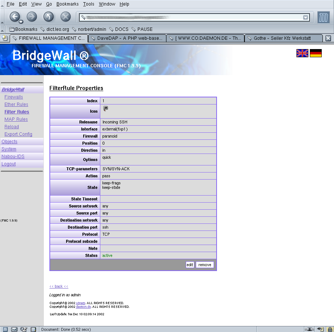Click the browser Forward arrow button

(x=32, y=17)
